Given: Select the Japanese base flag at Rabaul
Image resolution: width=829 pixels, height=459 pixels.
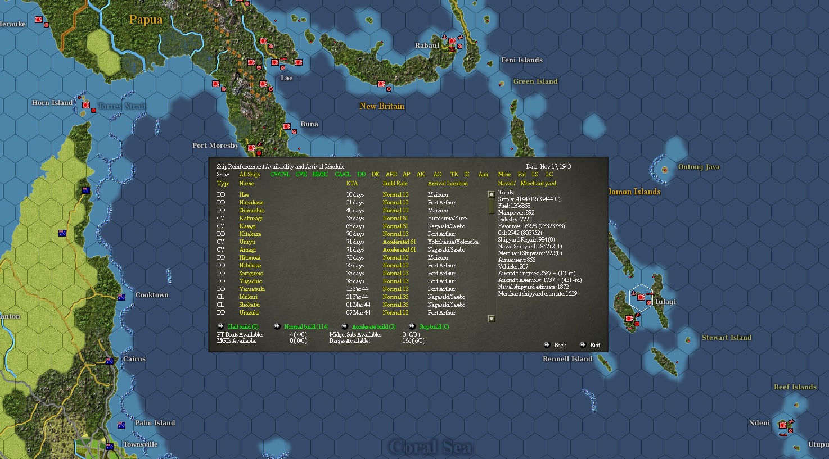Looking at the screenshot, I should tap(452, 41).
